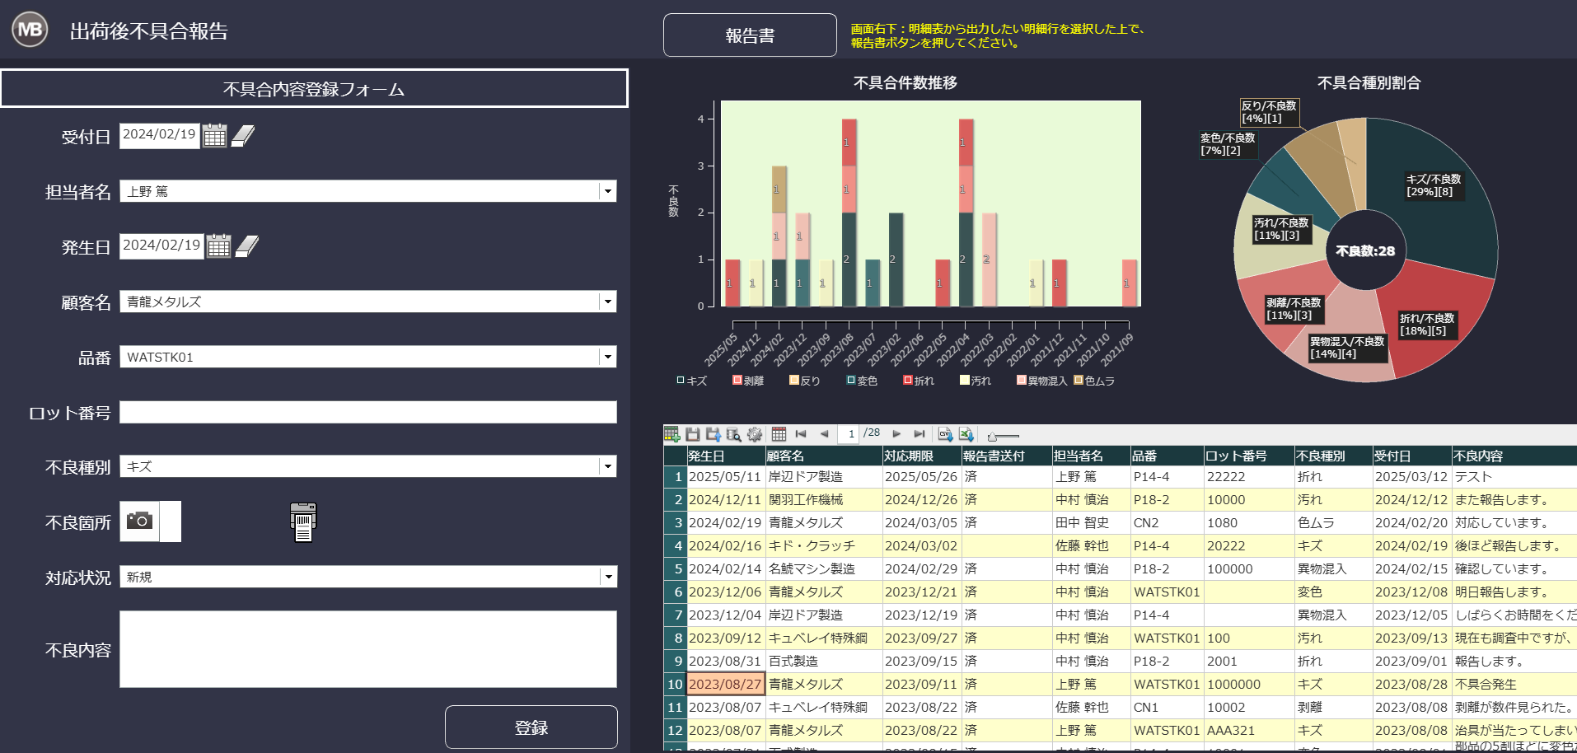Open the calendar picker for 受付日
Viewport: 1577px width, 753px height.
[215, 136]
